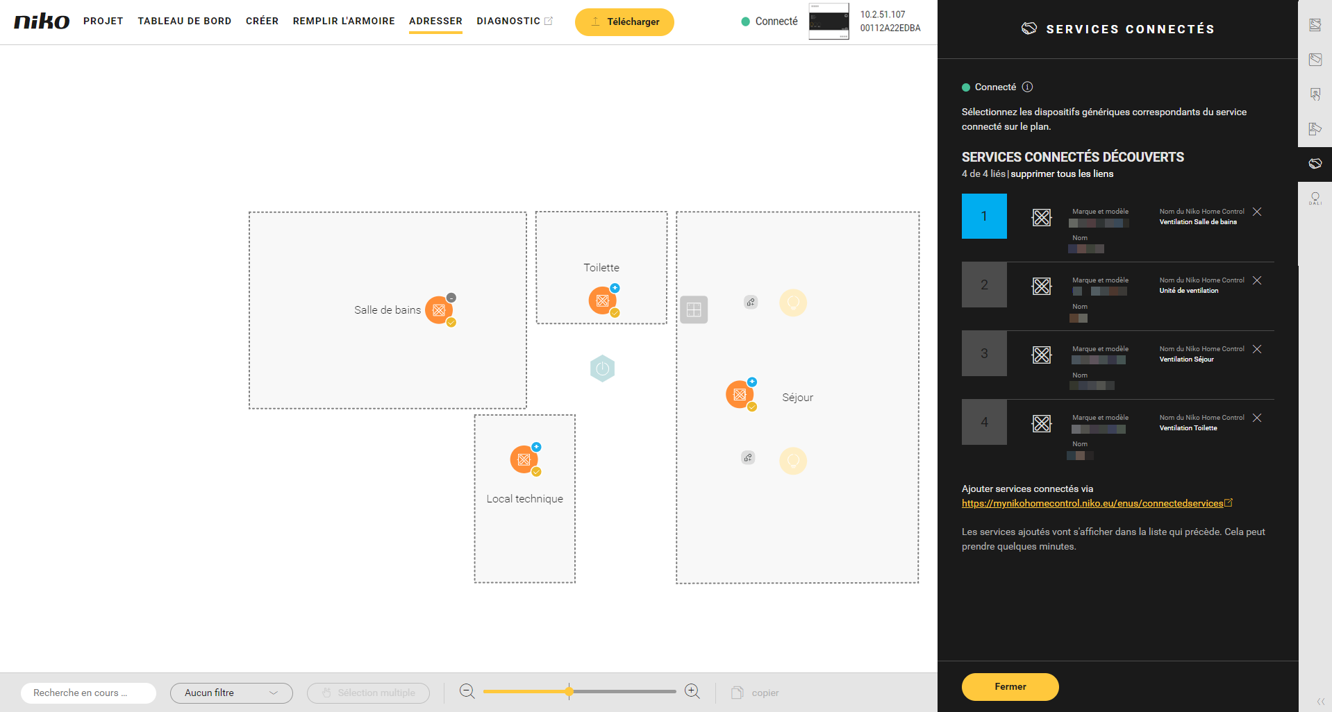Remove link badge on Salle de bains device
Image resolution: width=1332 pixels, height=712 pixels.
[451, 298]
